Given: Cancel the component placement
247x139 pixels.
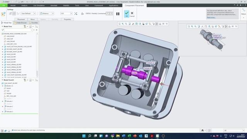Looking at the screenshot, I should click(x=132, y=14).
